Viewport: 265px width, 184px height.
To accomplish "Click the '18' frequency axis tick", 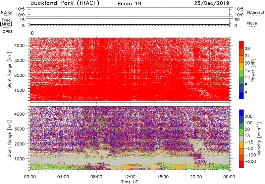I will [22, 20].
